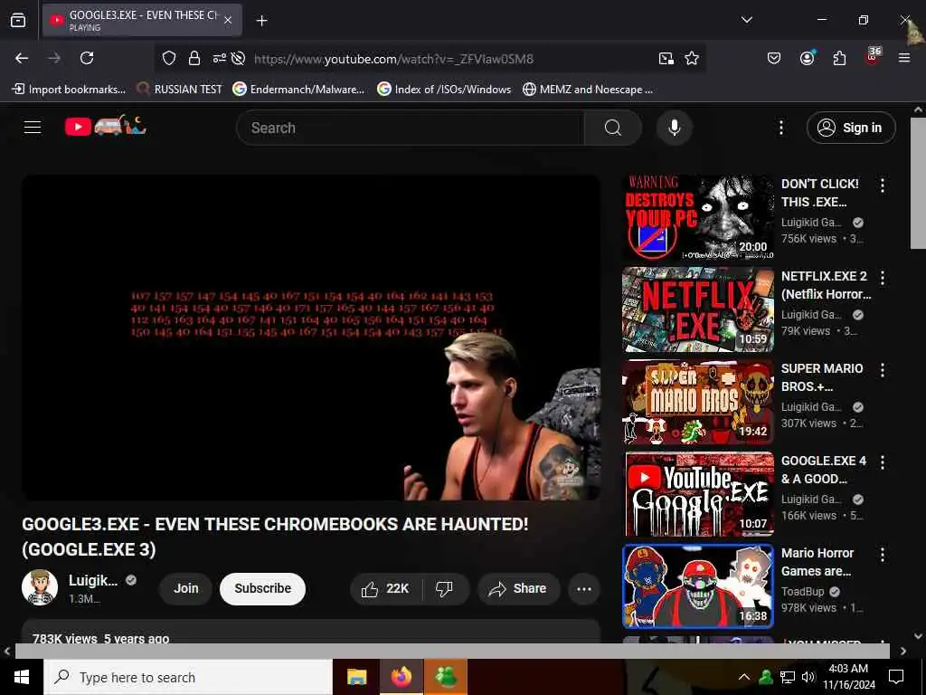
Task: Open tracking protection shield icon
Action: [x=169, y=58]
